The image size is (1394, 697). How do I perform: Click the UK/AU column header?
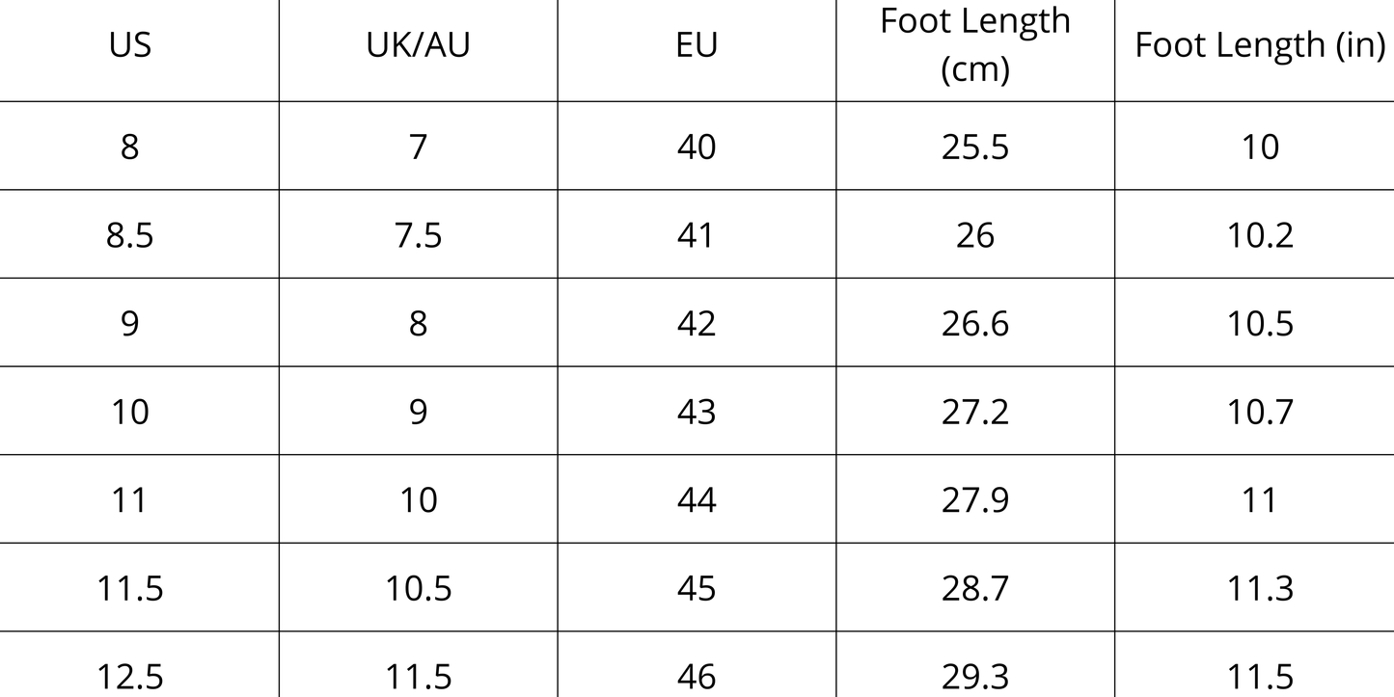[418, 45]
